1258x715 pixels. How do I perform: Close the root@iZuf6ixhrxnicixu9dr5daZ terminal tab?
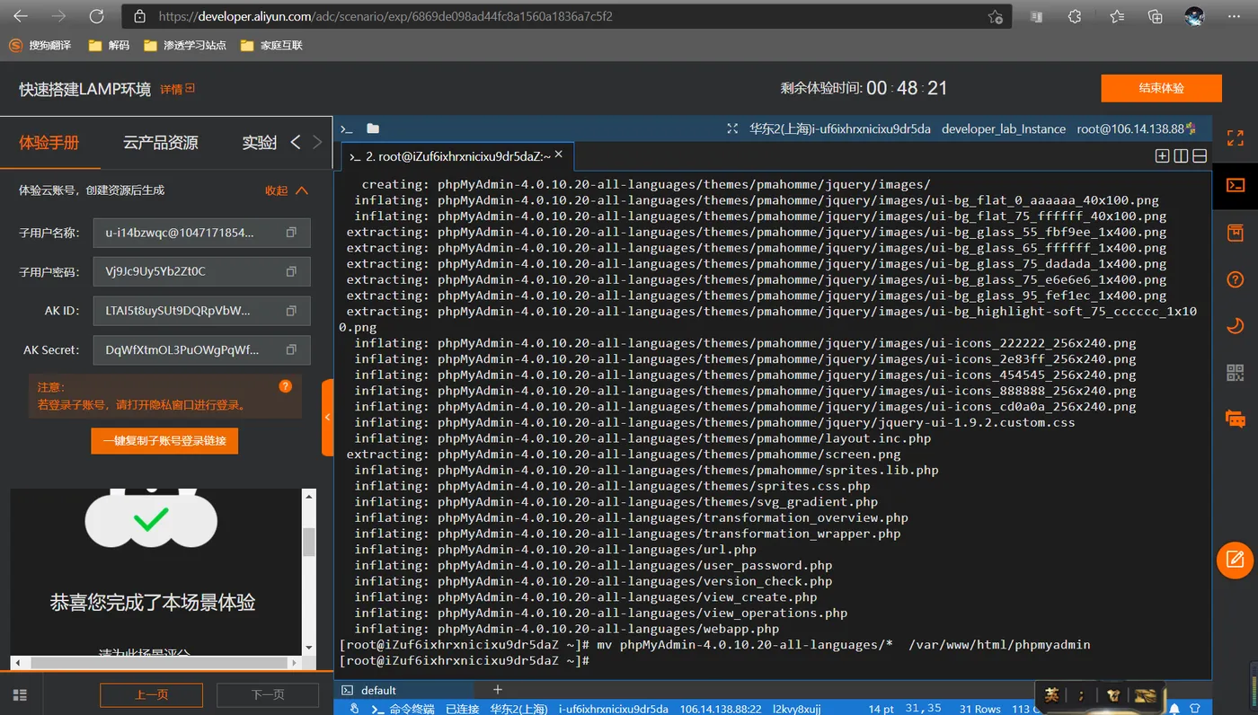point(558,154)
